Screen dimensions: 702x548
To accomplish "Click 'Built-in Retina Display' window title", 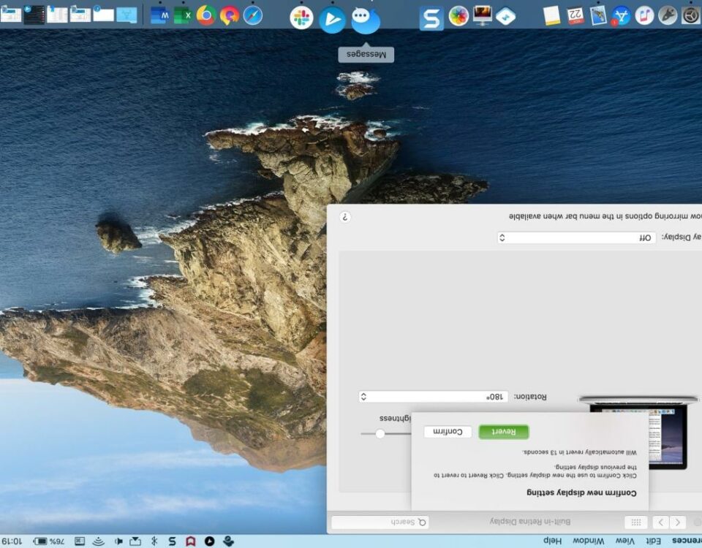I will (530, 522).
